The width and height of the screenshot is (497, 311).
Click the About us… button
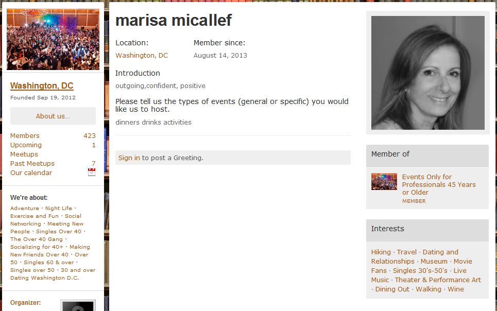pos(53,116)
